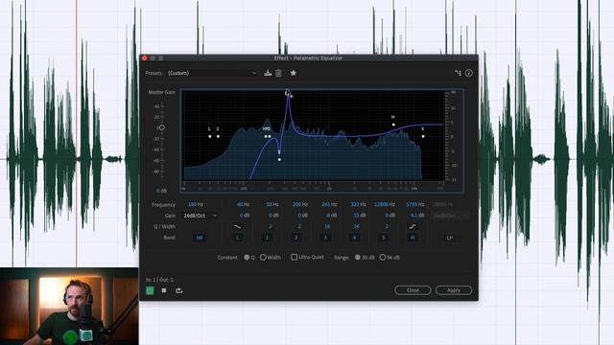This screenshot has width=614, height=345.
Task: Open the channel map editor icon
Action: click(458, 73)
